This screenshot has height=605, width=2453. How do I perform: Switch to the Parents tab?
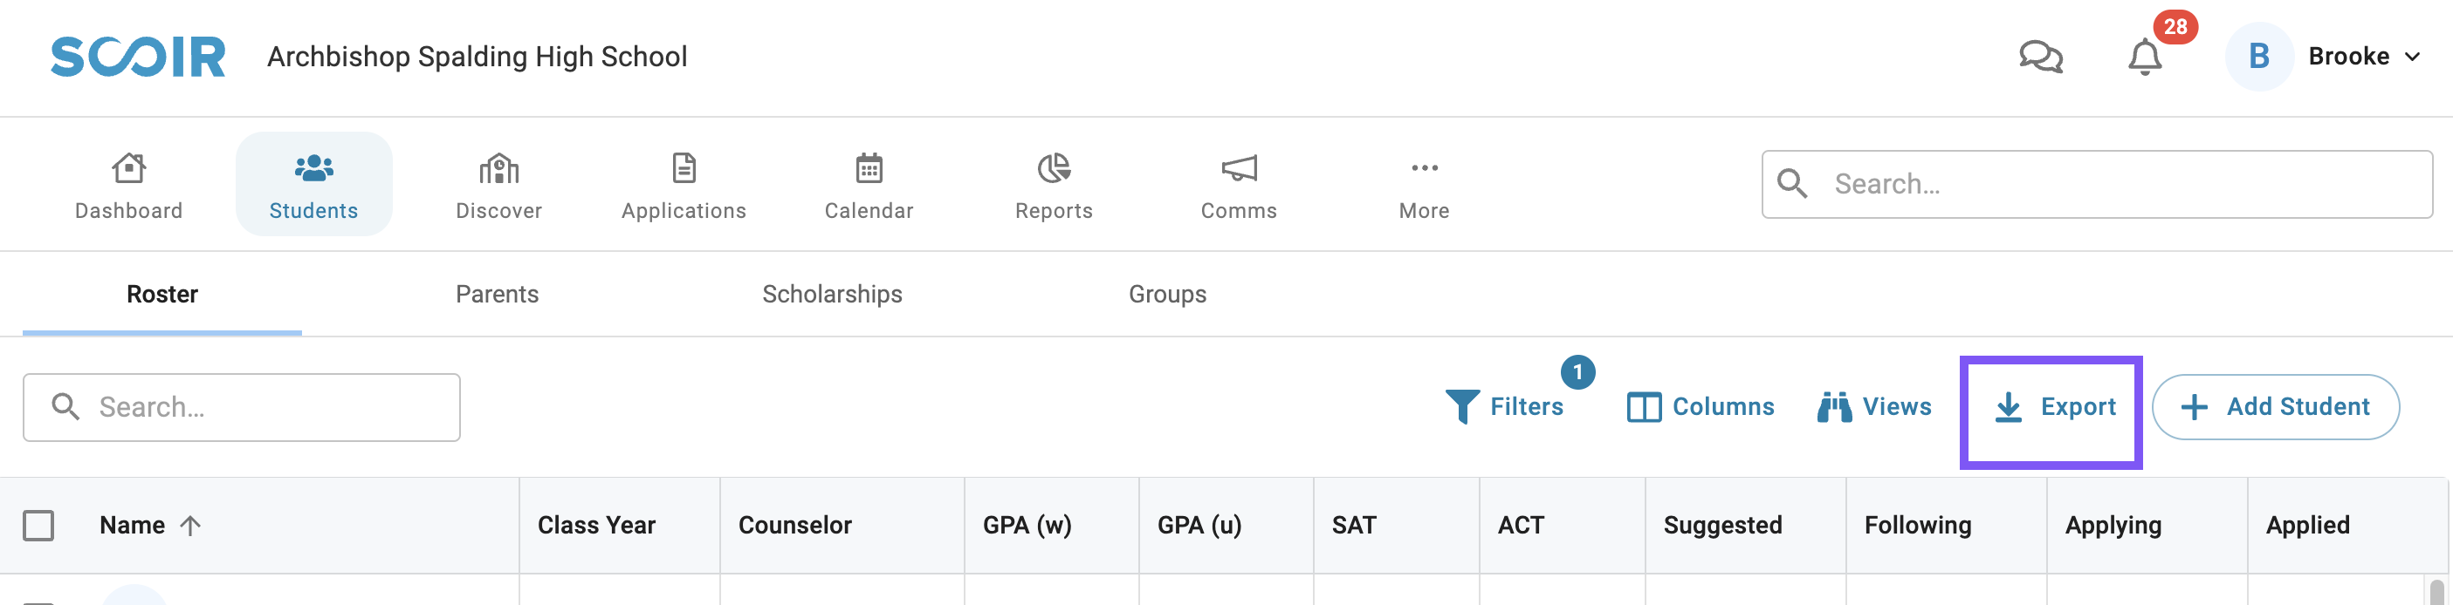tap(497, 294)
